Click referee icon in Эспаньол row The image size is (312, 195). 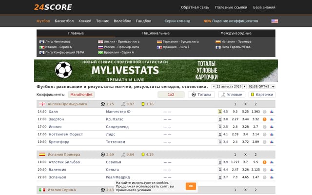[x=220, y=177]
